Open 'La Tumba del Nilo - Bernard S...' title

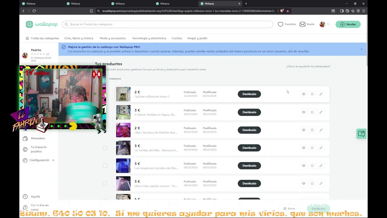point(156,150)
